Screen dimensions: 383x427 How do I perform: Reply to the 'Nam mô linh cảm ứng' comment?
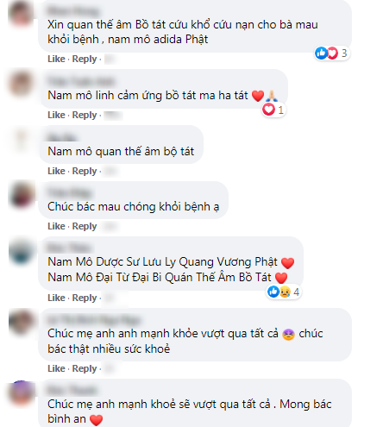pos(85,115)
